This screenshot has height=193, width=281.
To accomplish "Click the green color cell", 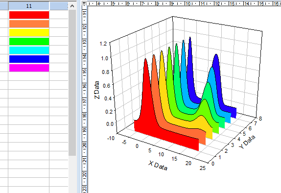I will pos(29,41).
